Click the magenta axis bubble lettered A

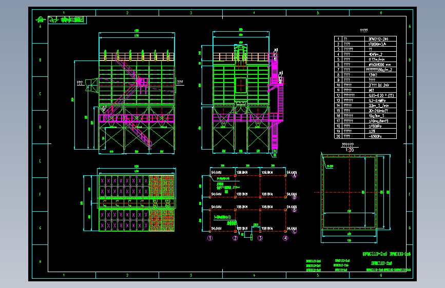pos(294,175)
